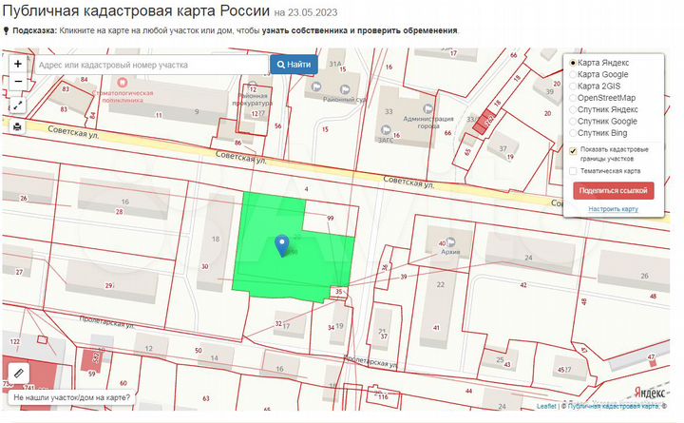
Task: Select Спутник Google radio option
Action: click(573, 122)
